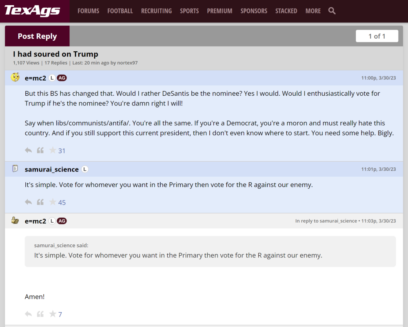Click reply arrow on first e=mc2 post
Viewport: 408px width, 327px height.
click(x=28, y=150)
